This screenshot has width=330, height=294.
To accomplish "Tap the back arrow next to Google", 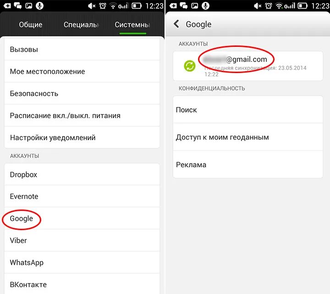I will pyautogui.click(x=176, y=24).
